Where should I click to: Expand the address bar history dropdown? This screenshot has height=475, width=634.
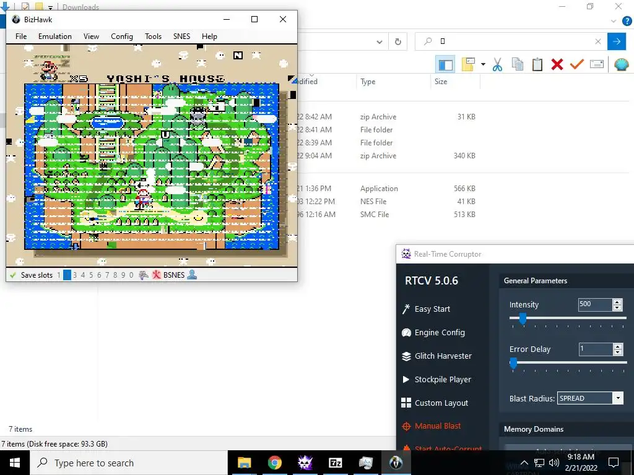pos(380,41)
